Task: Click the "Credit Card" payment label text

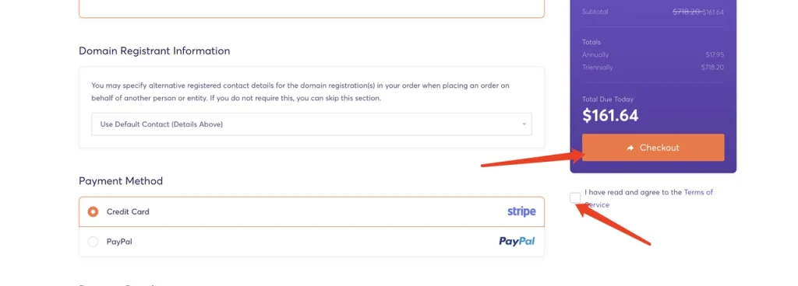Action: (x=128, y=211)
